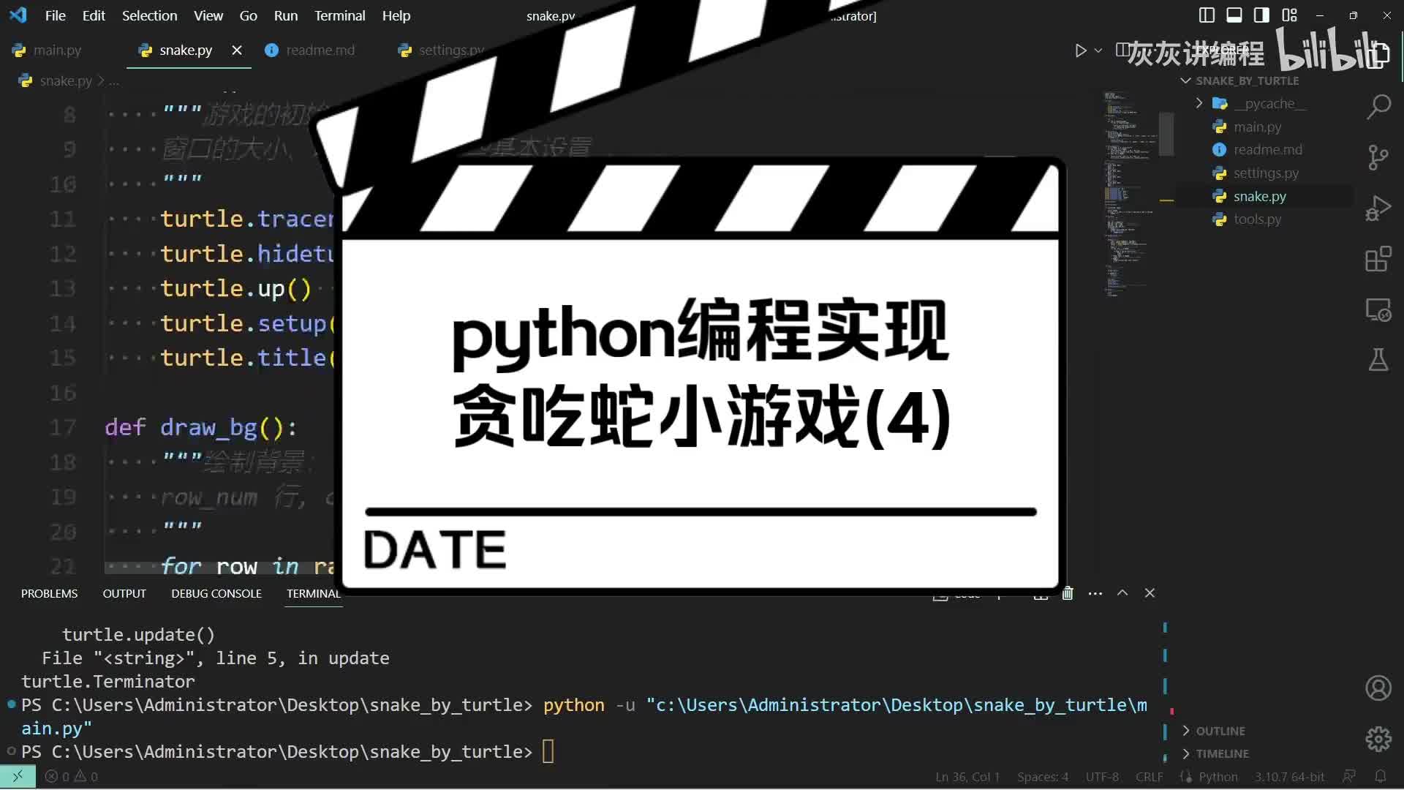Open the terminal more actions ellipsis
The image size is (1404, 790).
click(1095, 593)
